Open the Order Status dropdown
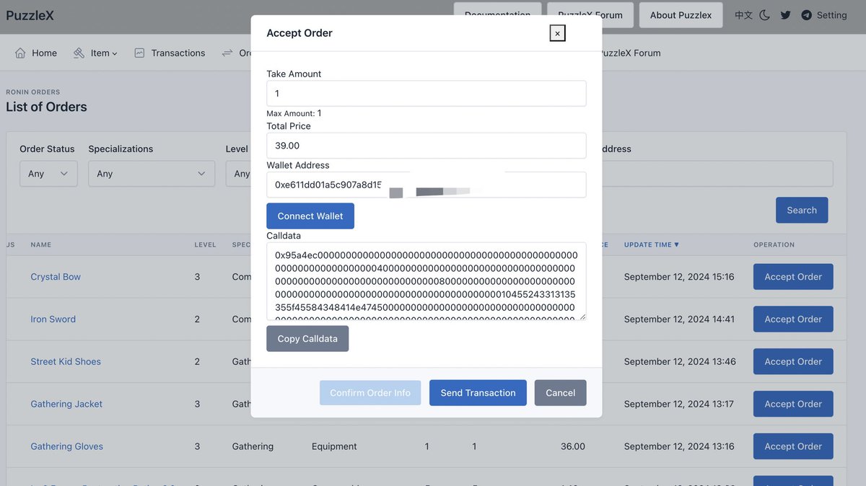 [48, 173]
